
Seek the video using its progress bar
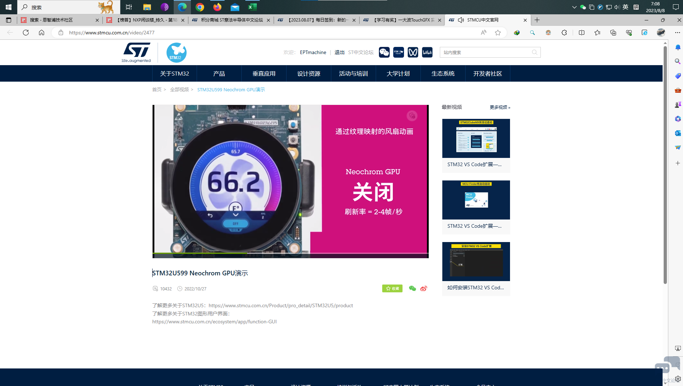point(290,253)
